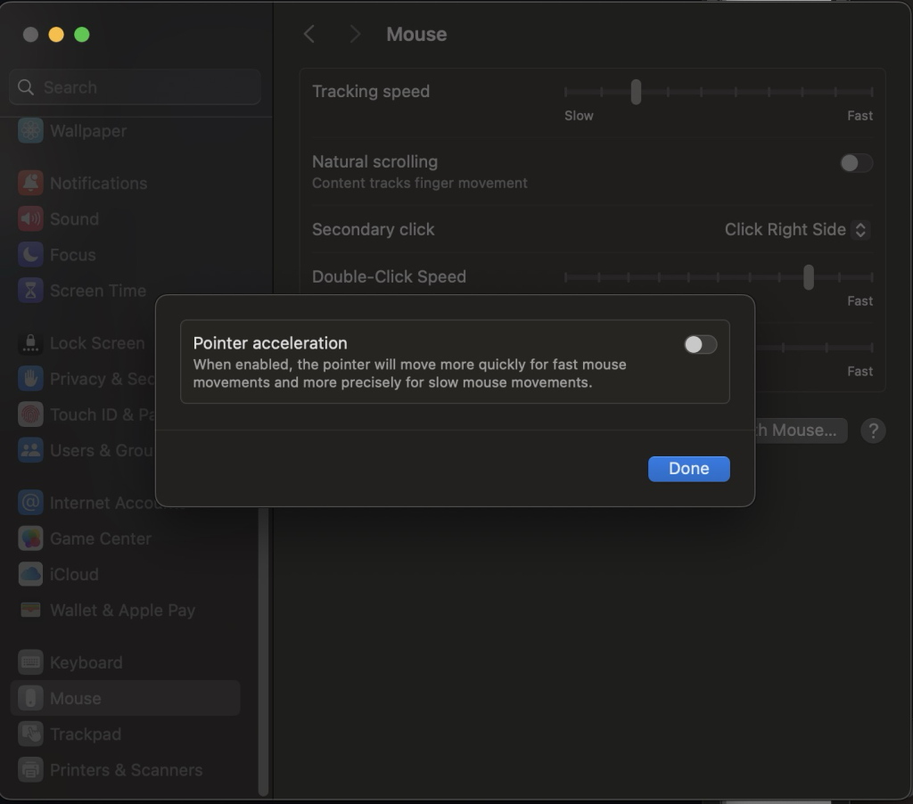Select Trackpad in the sidebar
913x804 pixels.
pyautogui.click(x=85, y=734)
